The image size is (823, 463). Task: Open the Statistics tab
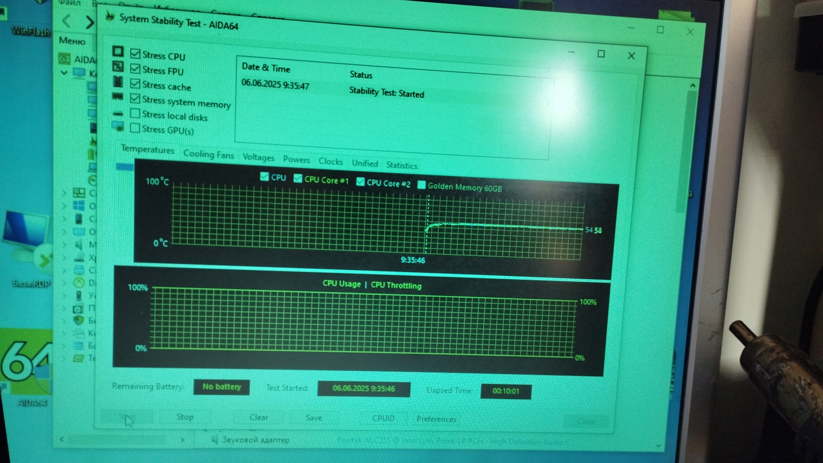coord(401,165)
